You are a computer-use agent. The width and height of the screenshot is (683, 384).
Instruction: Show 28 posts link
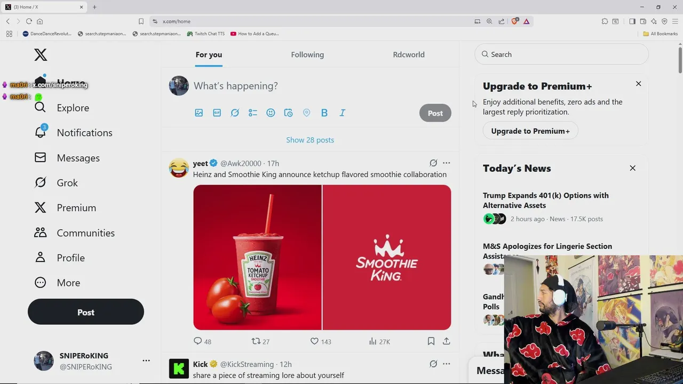310,140
